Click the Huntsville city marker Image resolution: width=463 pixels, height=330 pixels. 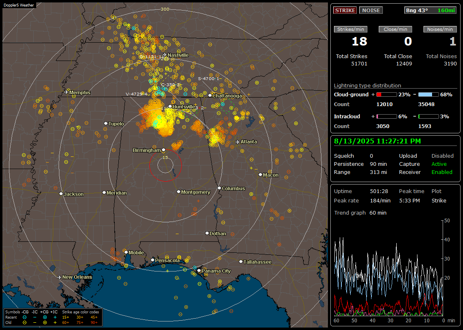[x=170, y=106]
